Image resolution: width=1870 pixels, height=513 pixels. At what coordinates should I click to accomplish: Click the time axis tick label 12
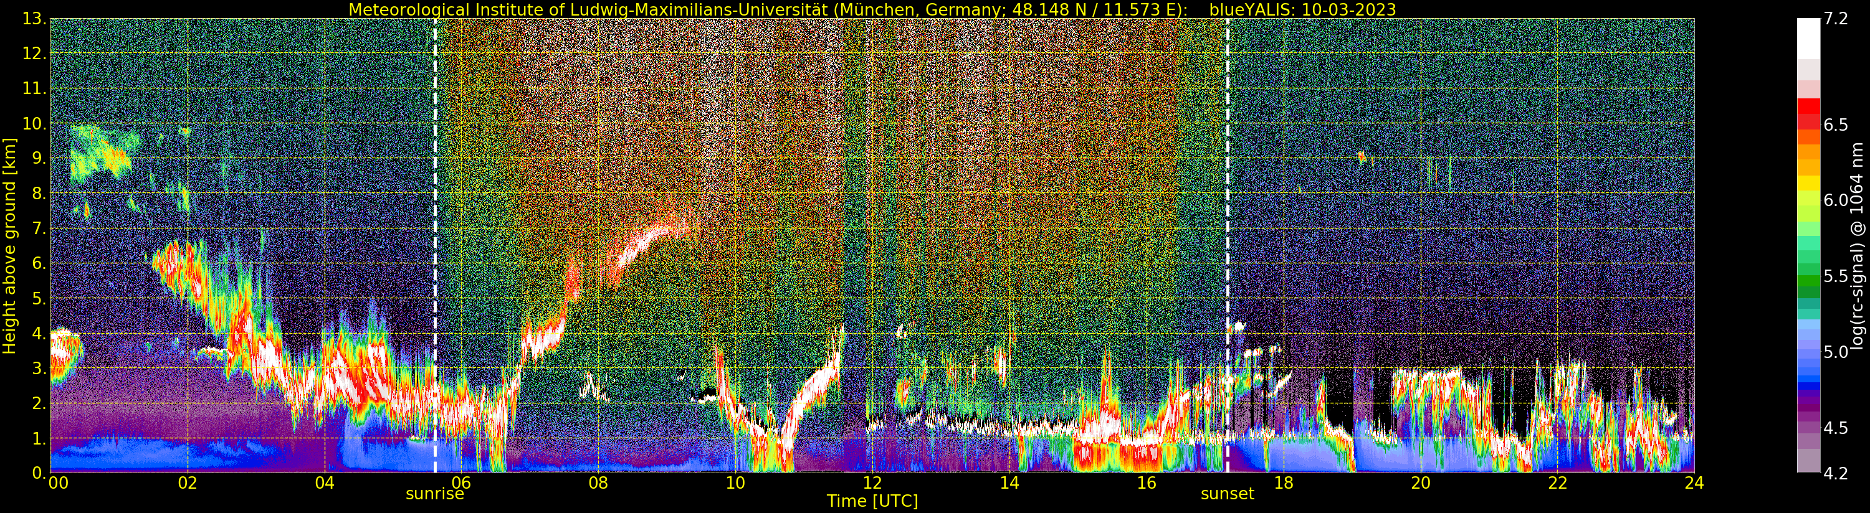click(x=872, y=483)
